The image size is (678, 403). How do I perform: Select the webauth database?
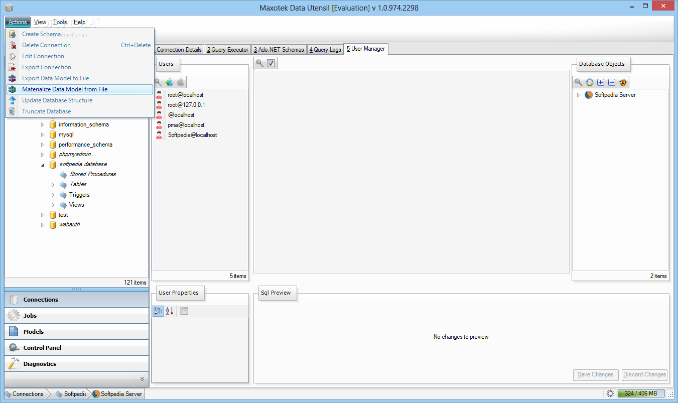[x=69, y=224]
